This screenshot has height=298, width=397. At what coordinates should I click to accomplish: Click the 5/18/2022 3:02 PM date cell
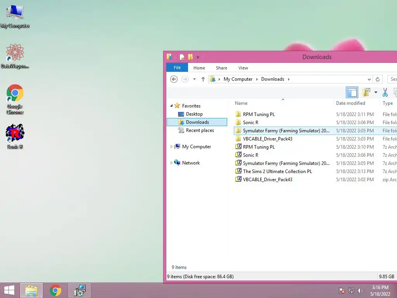[x=355, y=179]
